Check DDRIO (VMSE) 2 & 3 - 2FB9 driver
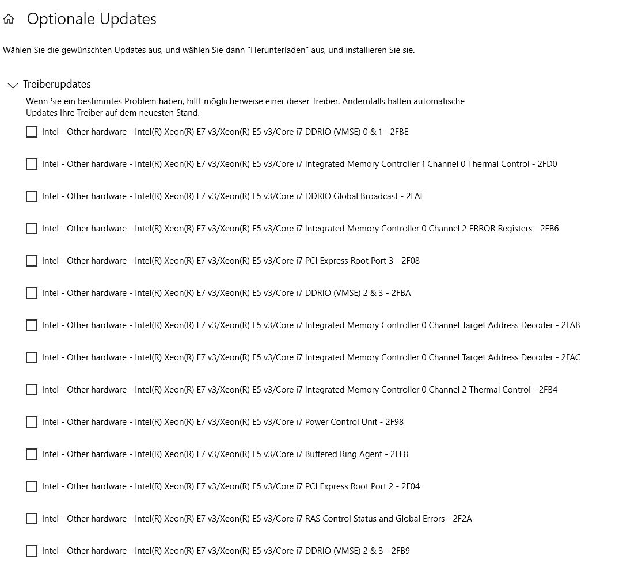This screenshot has width=642, height=563. (x=32, y=551)
